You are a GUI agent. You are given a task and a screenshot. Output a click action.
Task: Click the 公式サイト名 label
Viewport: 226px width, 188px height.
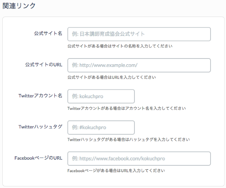click(48, 34)
